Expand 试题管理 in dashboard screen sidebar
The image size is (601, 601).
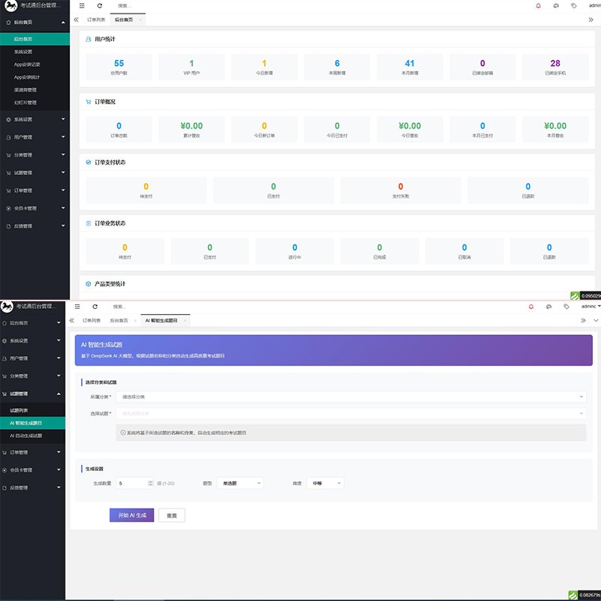tap(35, 173)
